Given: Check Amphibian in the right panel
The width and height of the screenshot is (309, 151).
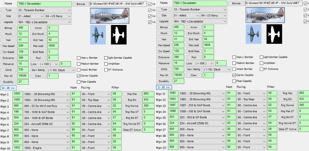Looking at the screenshot, I should [x=262, y=63].
